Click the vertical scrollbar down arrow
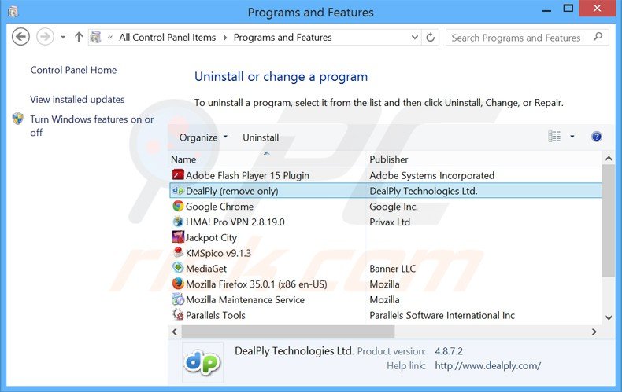 (609, 317)
